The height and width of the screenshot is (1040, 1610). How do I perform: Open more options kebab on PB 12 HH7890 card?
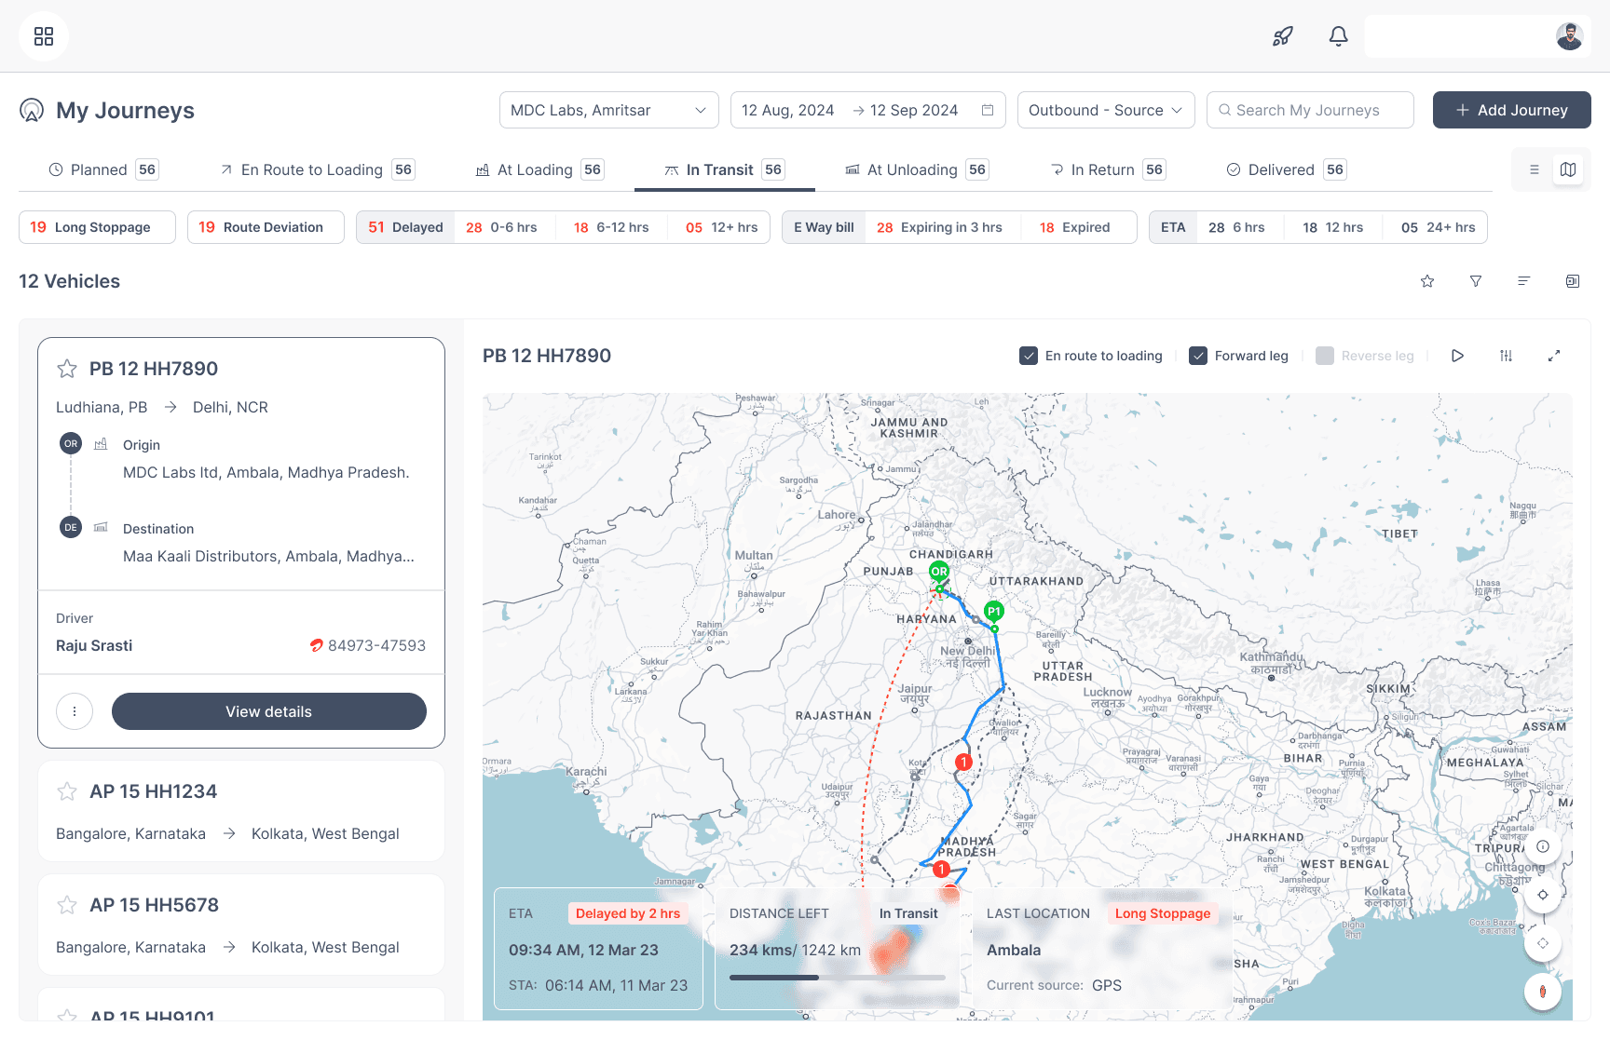click(x=75, y=711)
